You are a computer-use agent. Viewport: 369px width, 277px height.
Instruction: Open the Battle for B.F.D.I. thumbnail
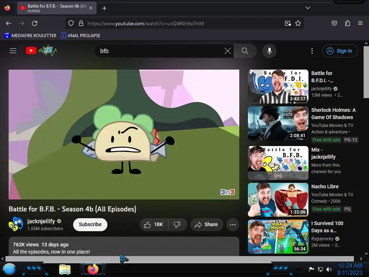tap(278, 87)
